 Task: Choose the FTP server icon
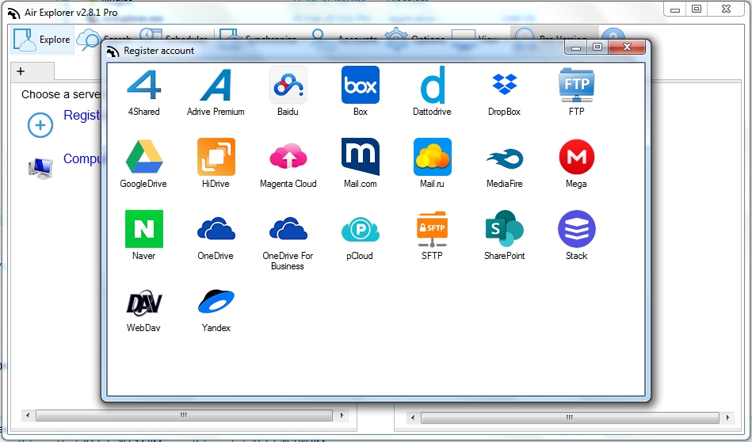tap(576, 85)
